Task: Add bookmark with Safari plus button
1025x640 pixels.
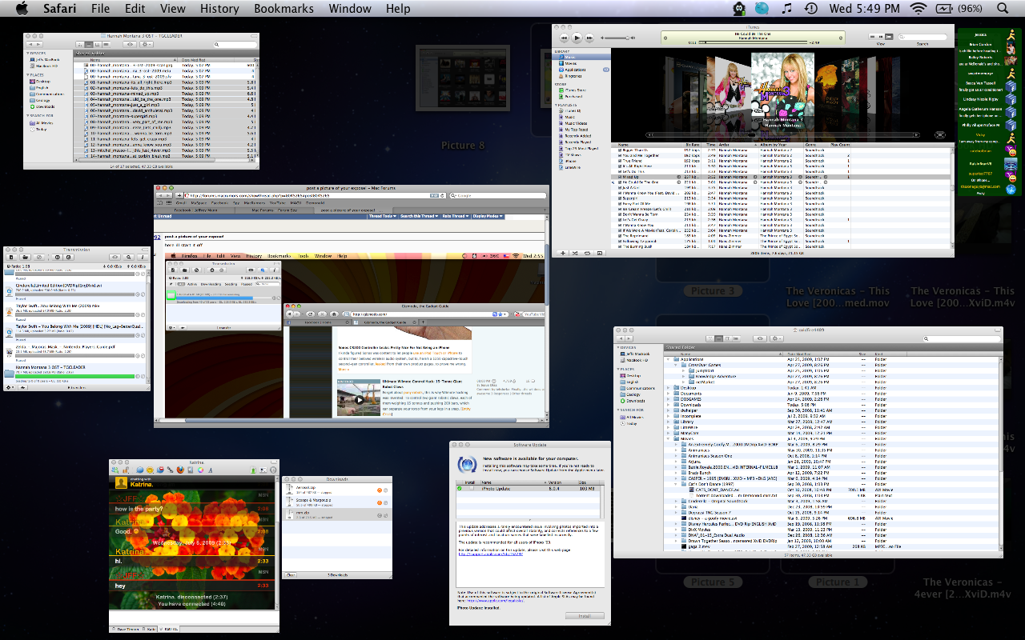Action: coord(179,195)
